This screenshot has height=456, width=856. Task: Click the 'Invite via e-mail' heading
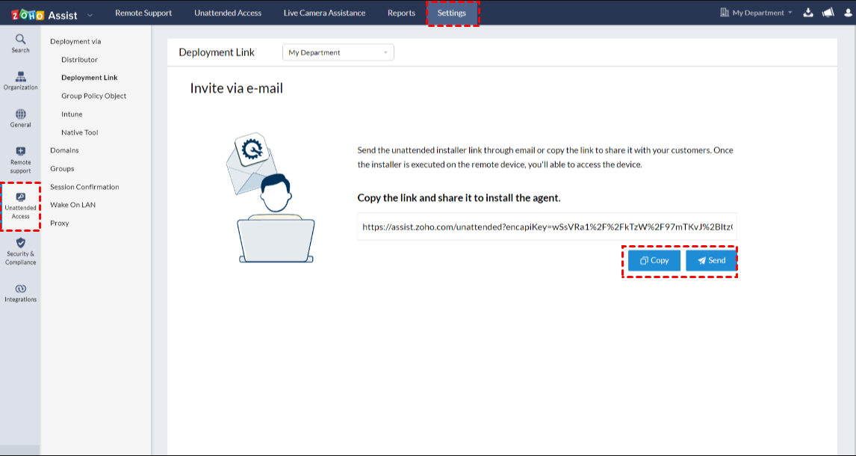[x=236, y=88]
